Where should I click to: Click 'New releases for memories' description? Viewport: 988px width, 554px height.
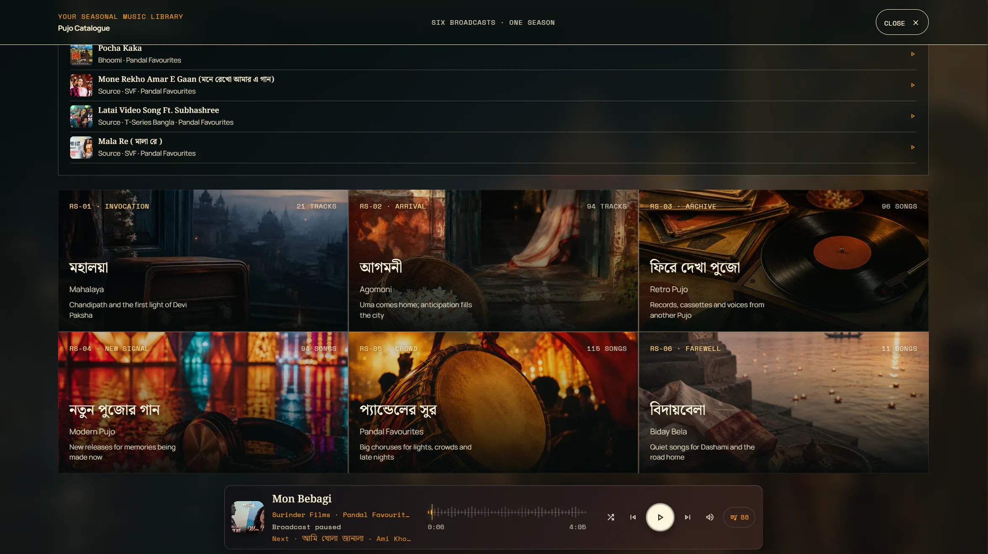122,452
